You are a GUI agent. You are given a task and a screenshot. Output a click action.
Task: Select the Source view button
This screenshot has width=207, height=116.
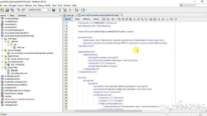(68, 19)
